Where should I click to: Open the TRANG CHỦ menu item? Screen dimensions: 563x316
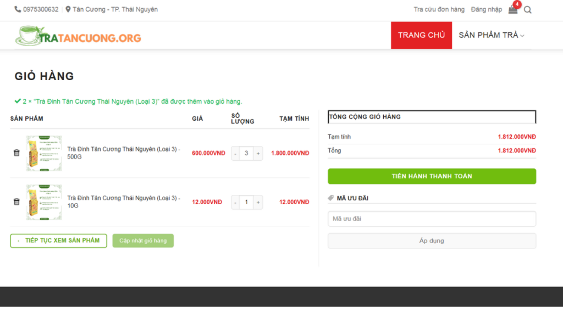point(422,35)
